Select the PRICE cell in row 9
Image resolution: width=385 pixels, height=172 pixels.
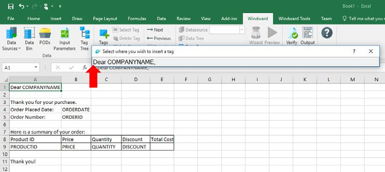click(x=76, y=147)
